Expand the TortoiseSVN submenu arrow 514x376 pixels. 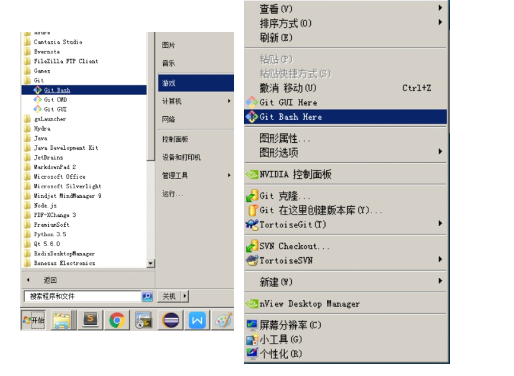pos(440,259)
